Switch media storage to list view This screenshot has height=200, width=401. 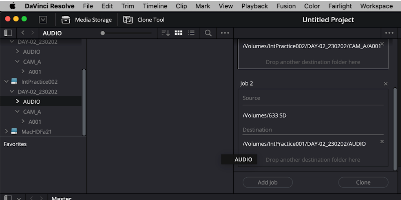tap(191, 33)
